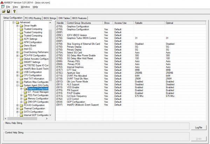Click the Optimal column header
210x144 pixels.
pyautogui.click(x=185, y=23)
